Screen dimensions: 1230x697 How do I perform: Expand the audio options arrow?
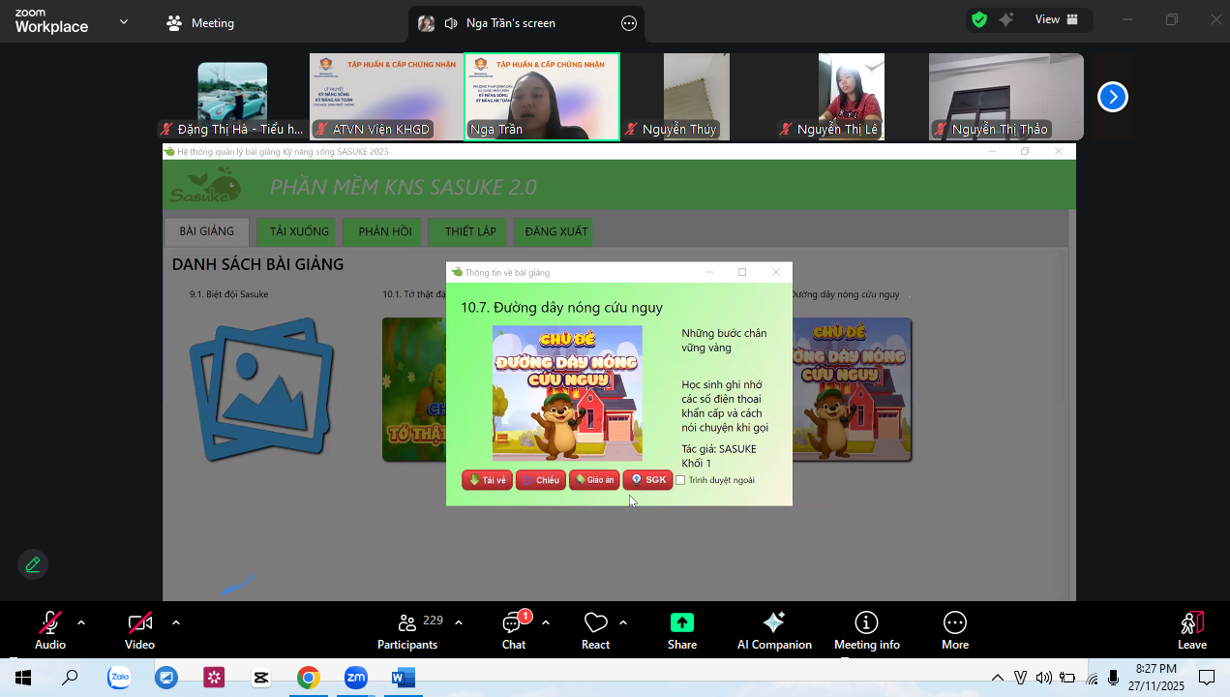(81, 622)
